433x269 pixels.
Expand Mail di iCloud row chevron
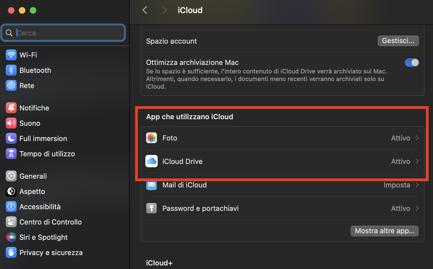pos(417,185)
